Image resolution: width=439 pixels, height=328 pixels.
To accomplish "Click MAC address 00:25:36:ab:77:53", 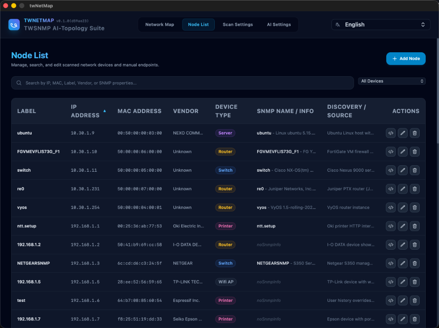I will click(139, 226).
